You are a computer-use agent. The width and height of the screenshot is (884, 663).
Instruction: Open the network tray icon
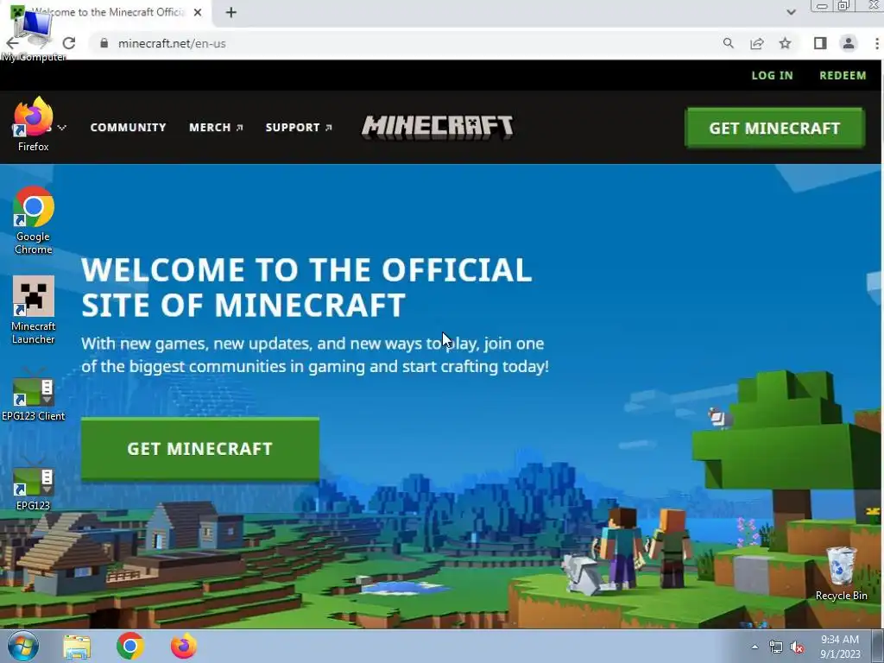[776, 647]
